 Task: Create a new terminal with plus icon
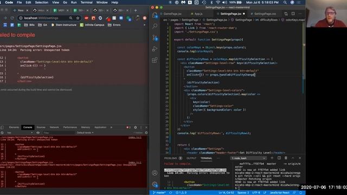pos(272,158)
